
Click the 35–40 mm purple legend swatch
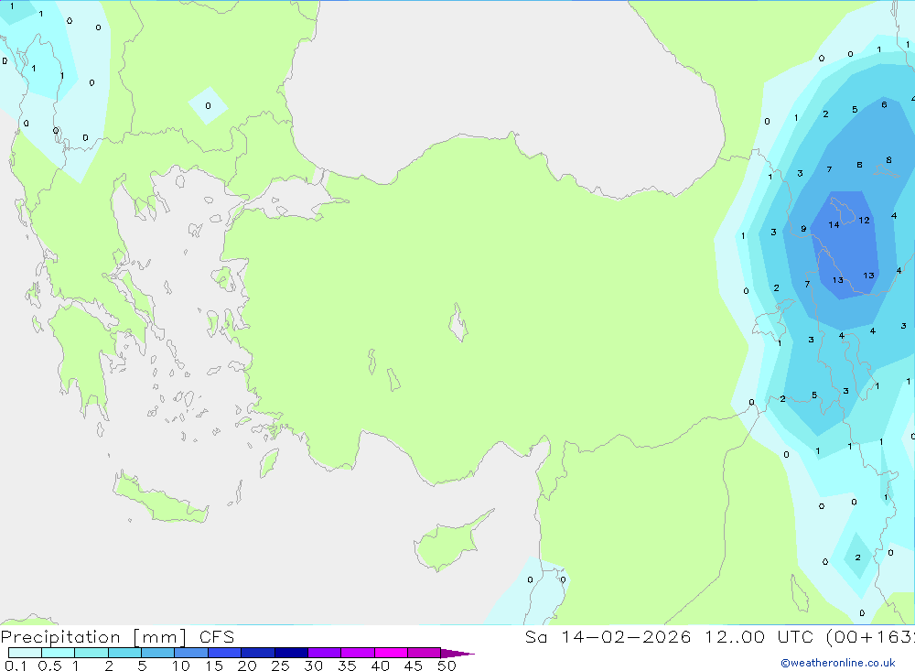tap(357, 653)
